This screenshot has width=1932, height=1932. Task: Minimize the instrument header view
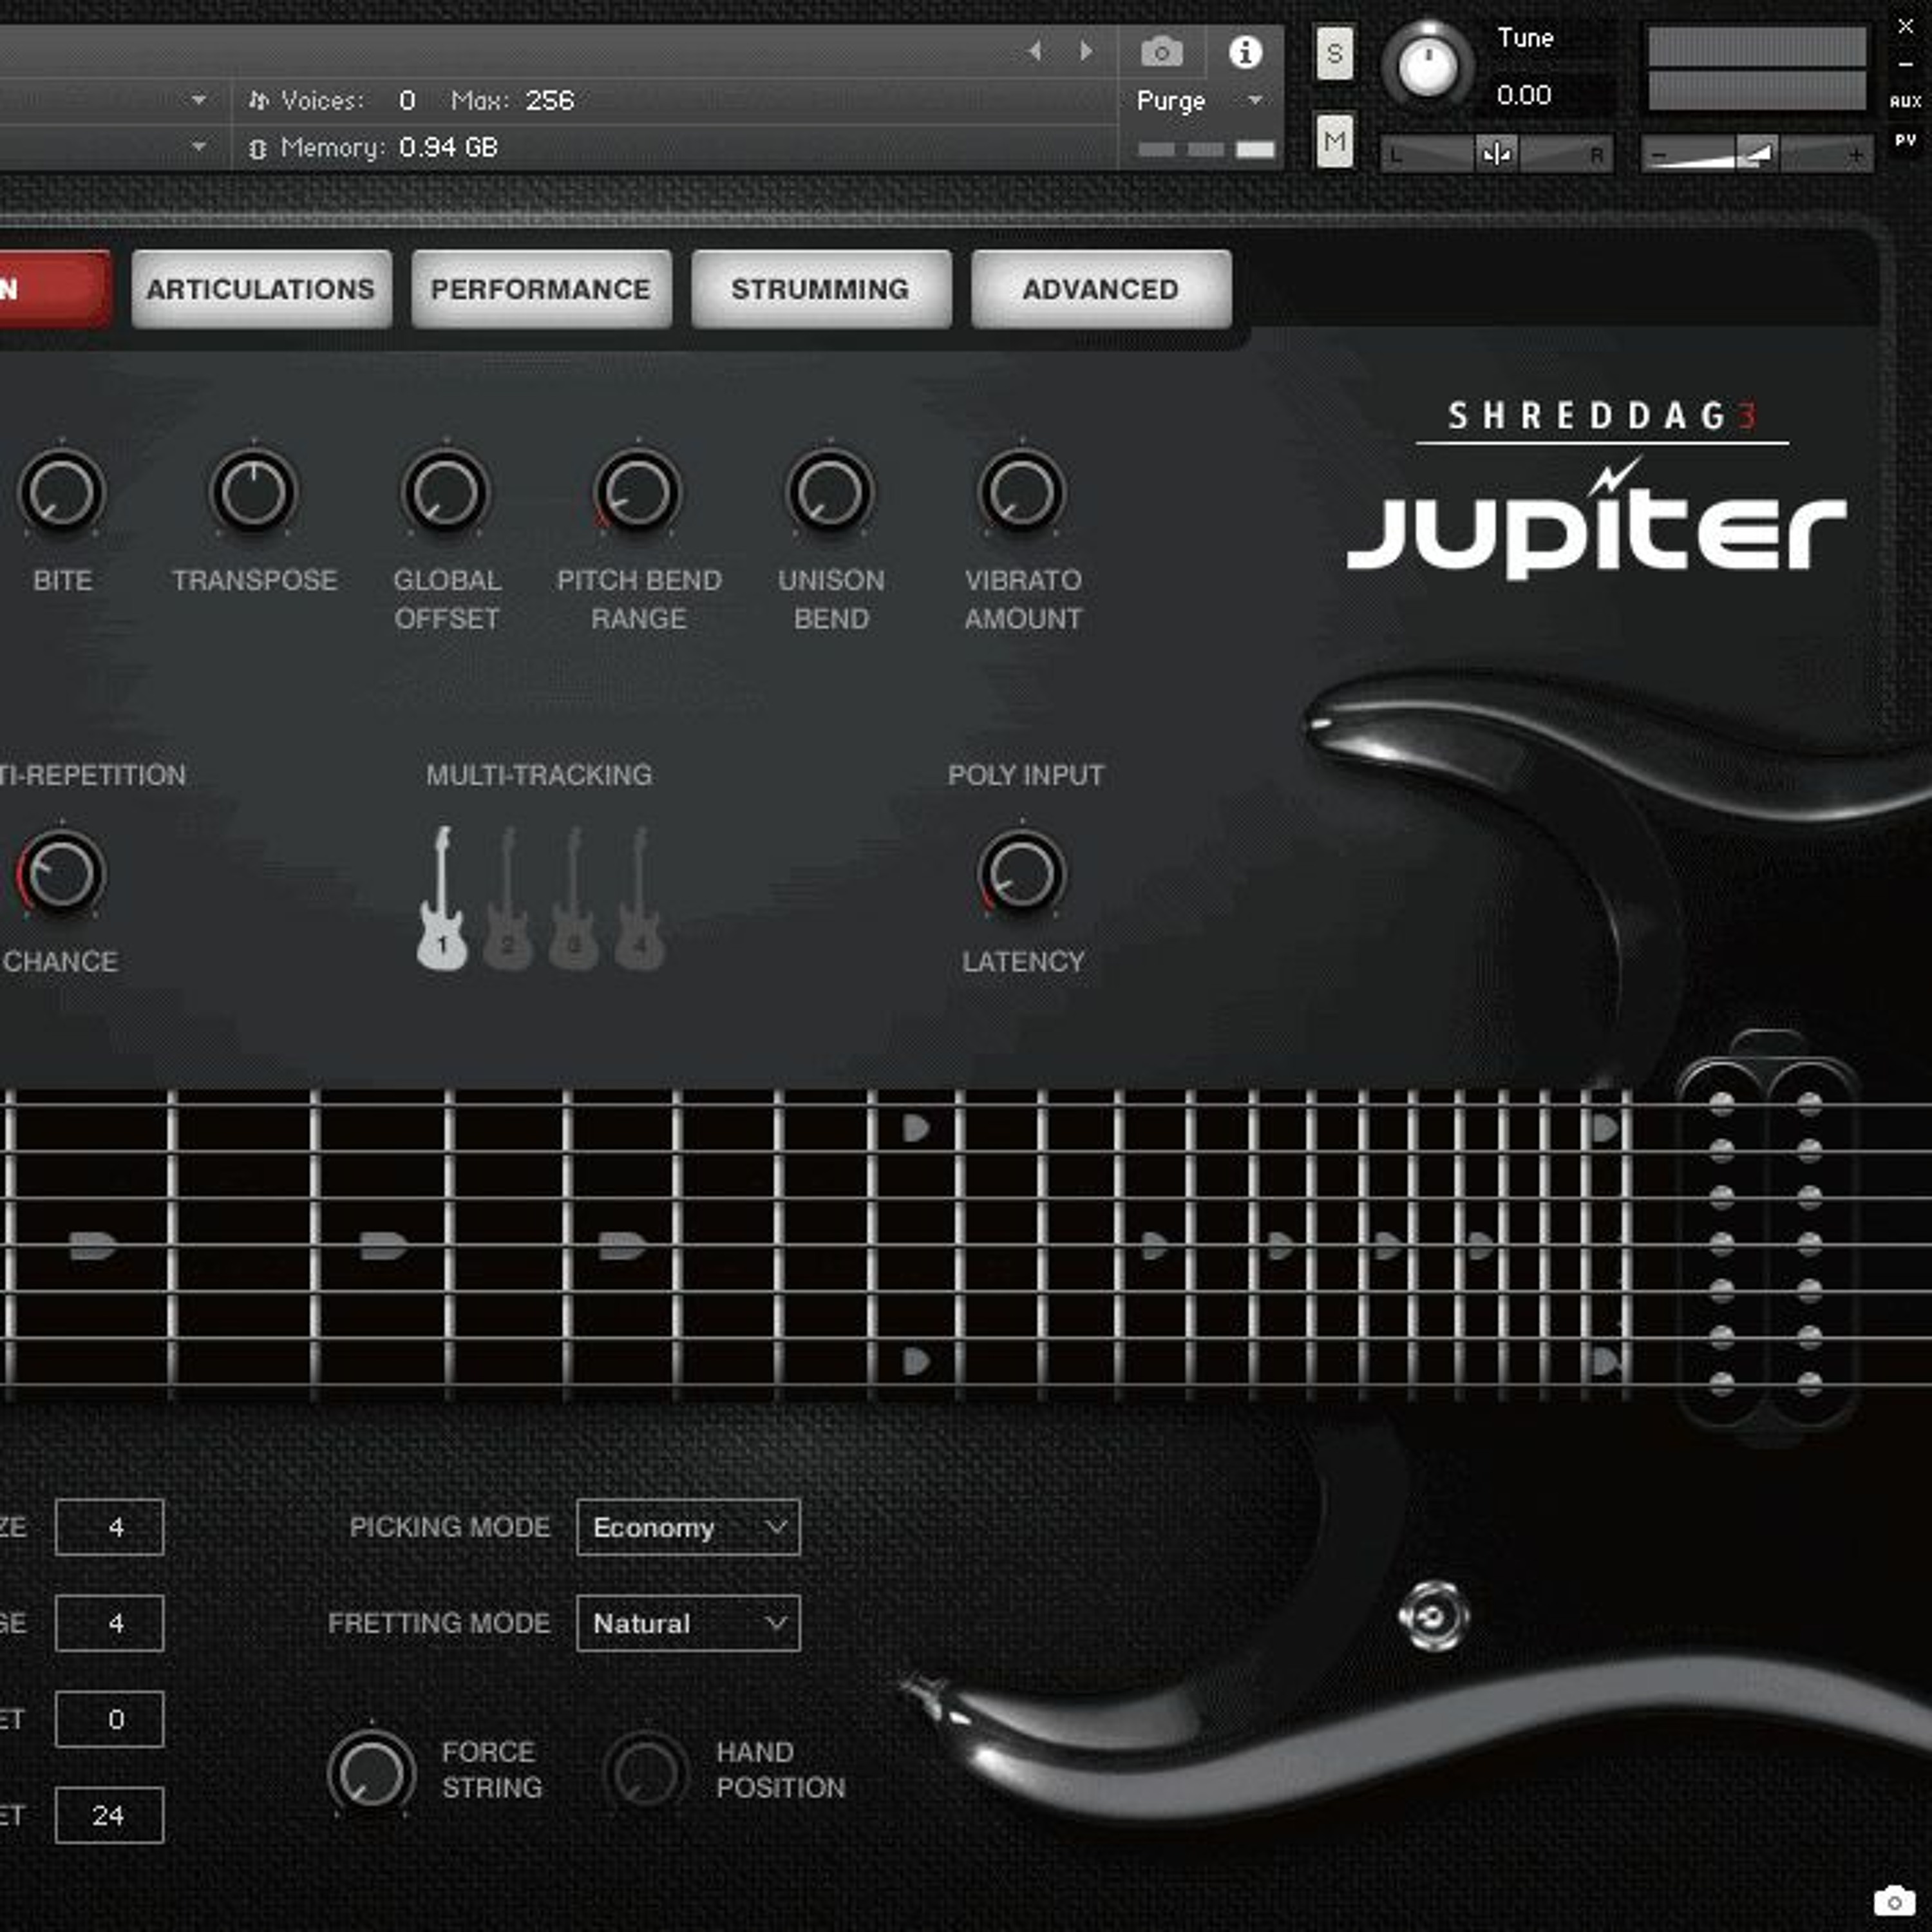click(x=1905, y=64)
